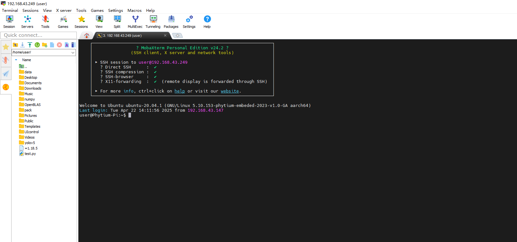Image resolution: width=517 pixels, height=242 pixels.
Task: Select the numpy folder
Action: (27, 99)
